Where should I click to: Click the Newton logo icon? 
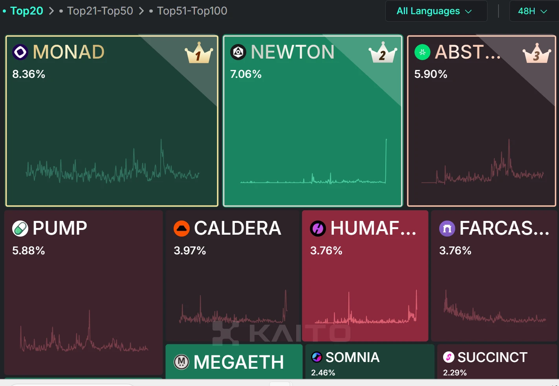pos(238,52)
